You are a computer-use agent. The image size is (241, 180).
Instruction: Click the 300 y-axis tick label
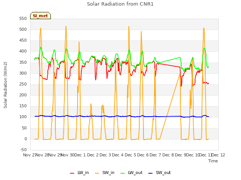[x=23, y=73]
